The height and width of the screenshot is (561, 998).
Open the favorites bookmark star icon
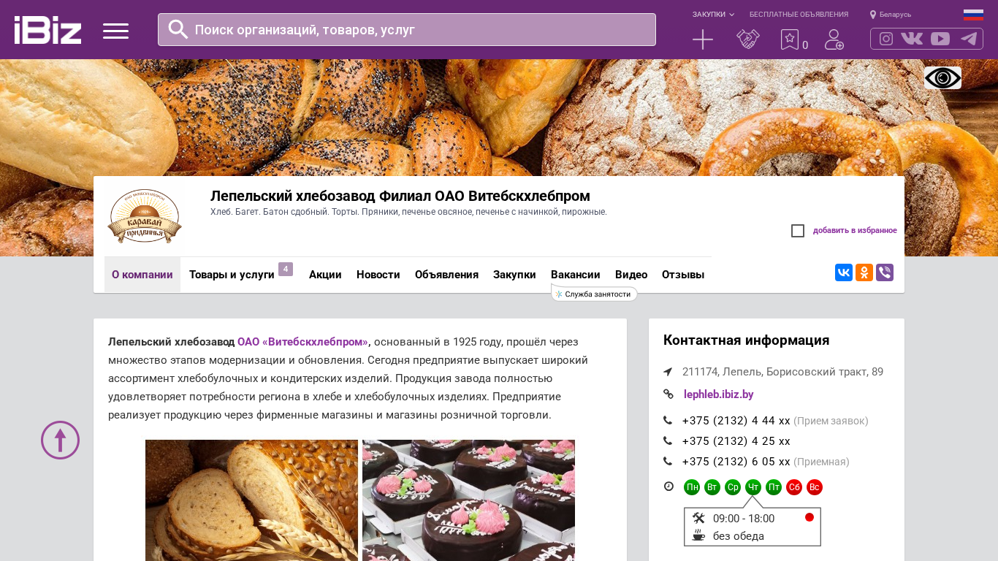[x=790, y=39]
